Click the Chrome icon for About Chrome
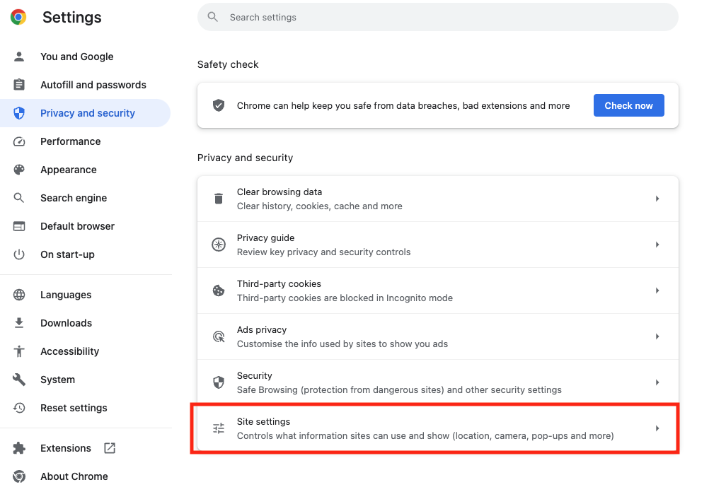 click(19, 476)
